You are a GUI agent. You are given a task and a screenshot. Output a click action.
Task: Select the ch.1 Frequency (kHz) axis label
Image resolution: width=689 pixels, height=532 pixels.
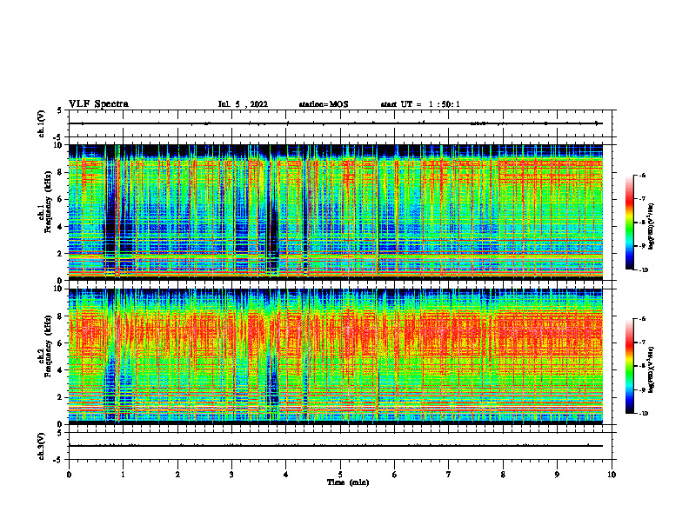(45, 202)
